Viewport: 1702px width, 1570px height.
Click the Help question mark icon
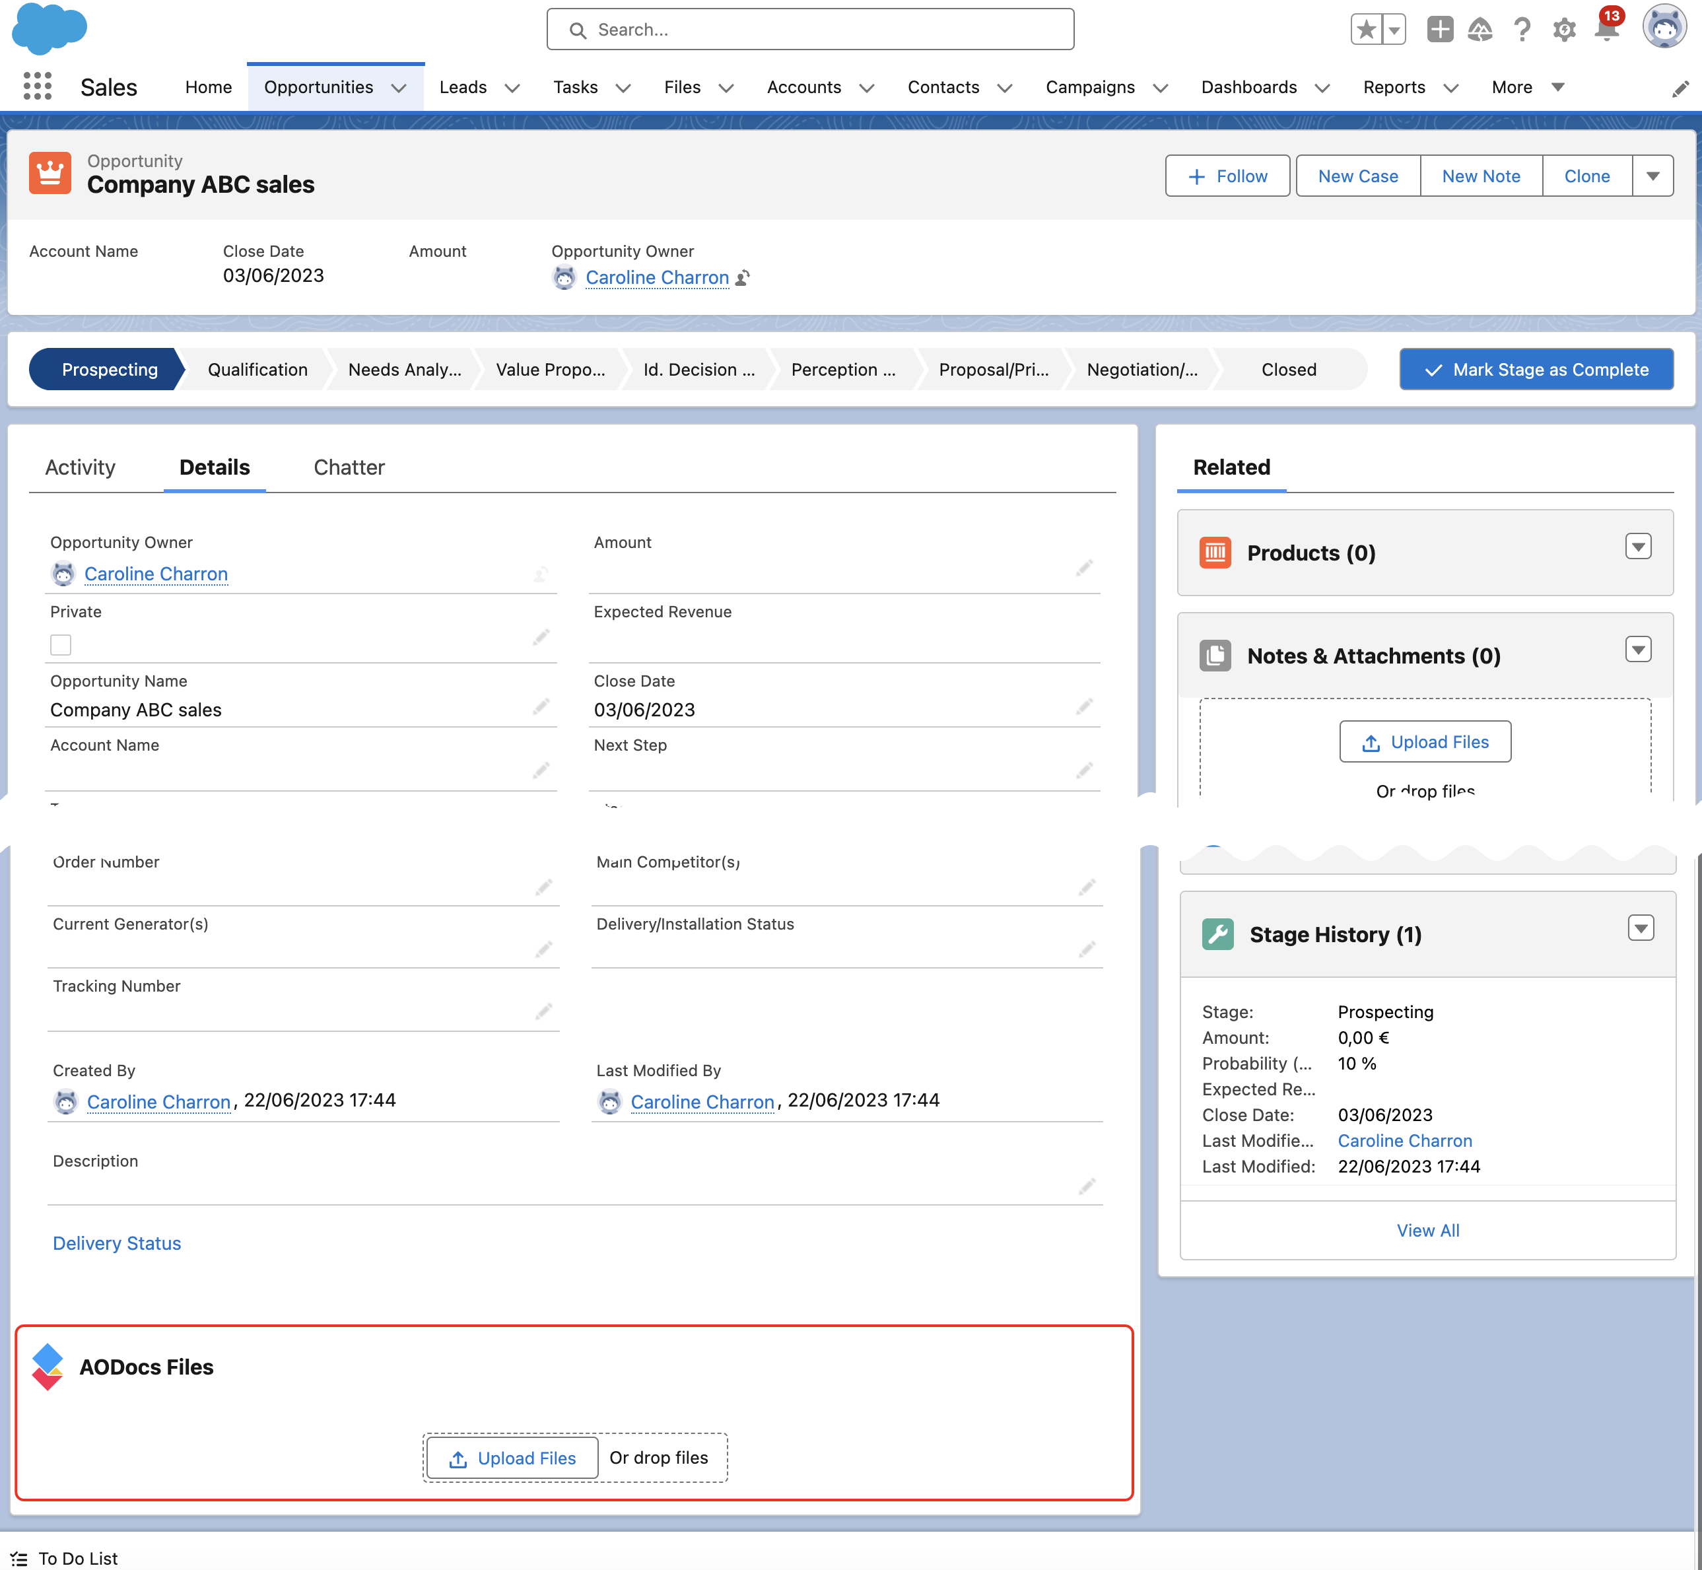(1522, 30)
